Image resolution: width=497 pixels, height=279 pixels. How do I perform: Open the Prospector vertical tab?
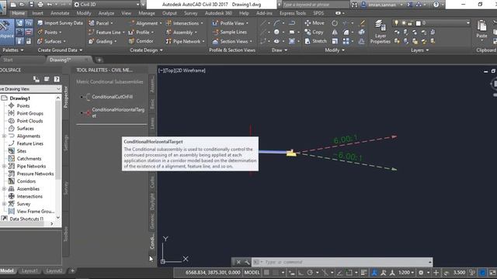tap(66, 97)
